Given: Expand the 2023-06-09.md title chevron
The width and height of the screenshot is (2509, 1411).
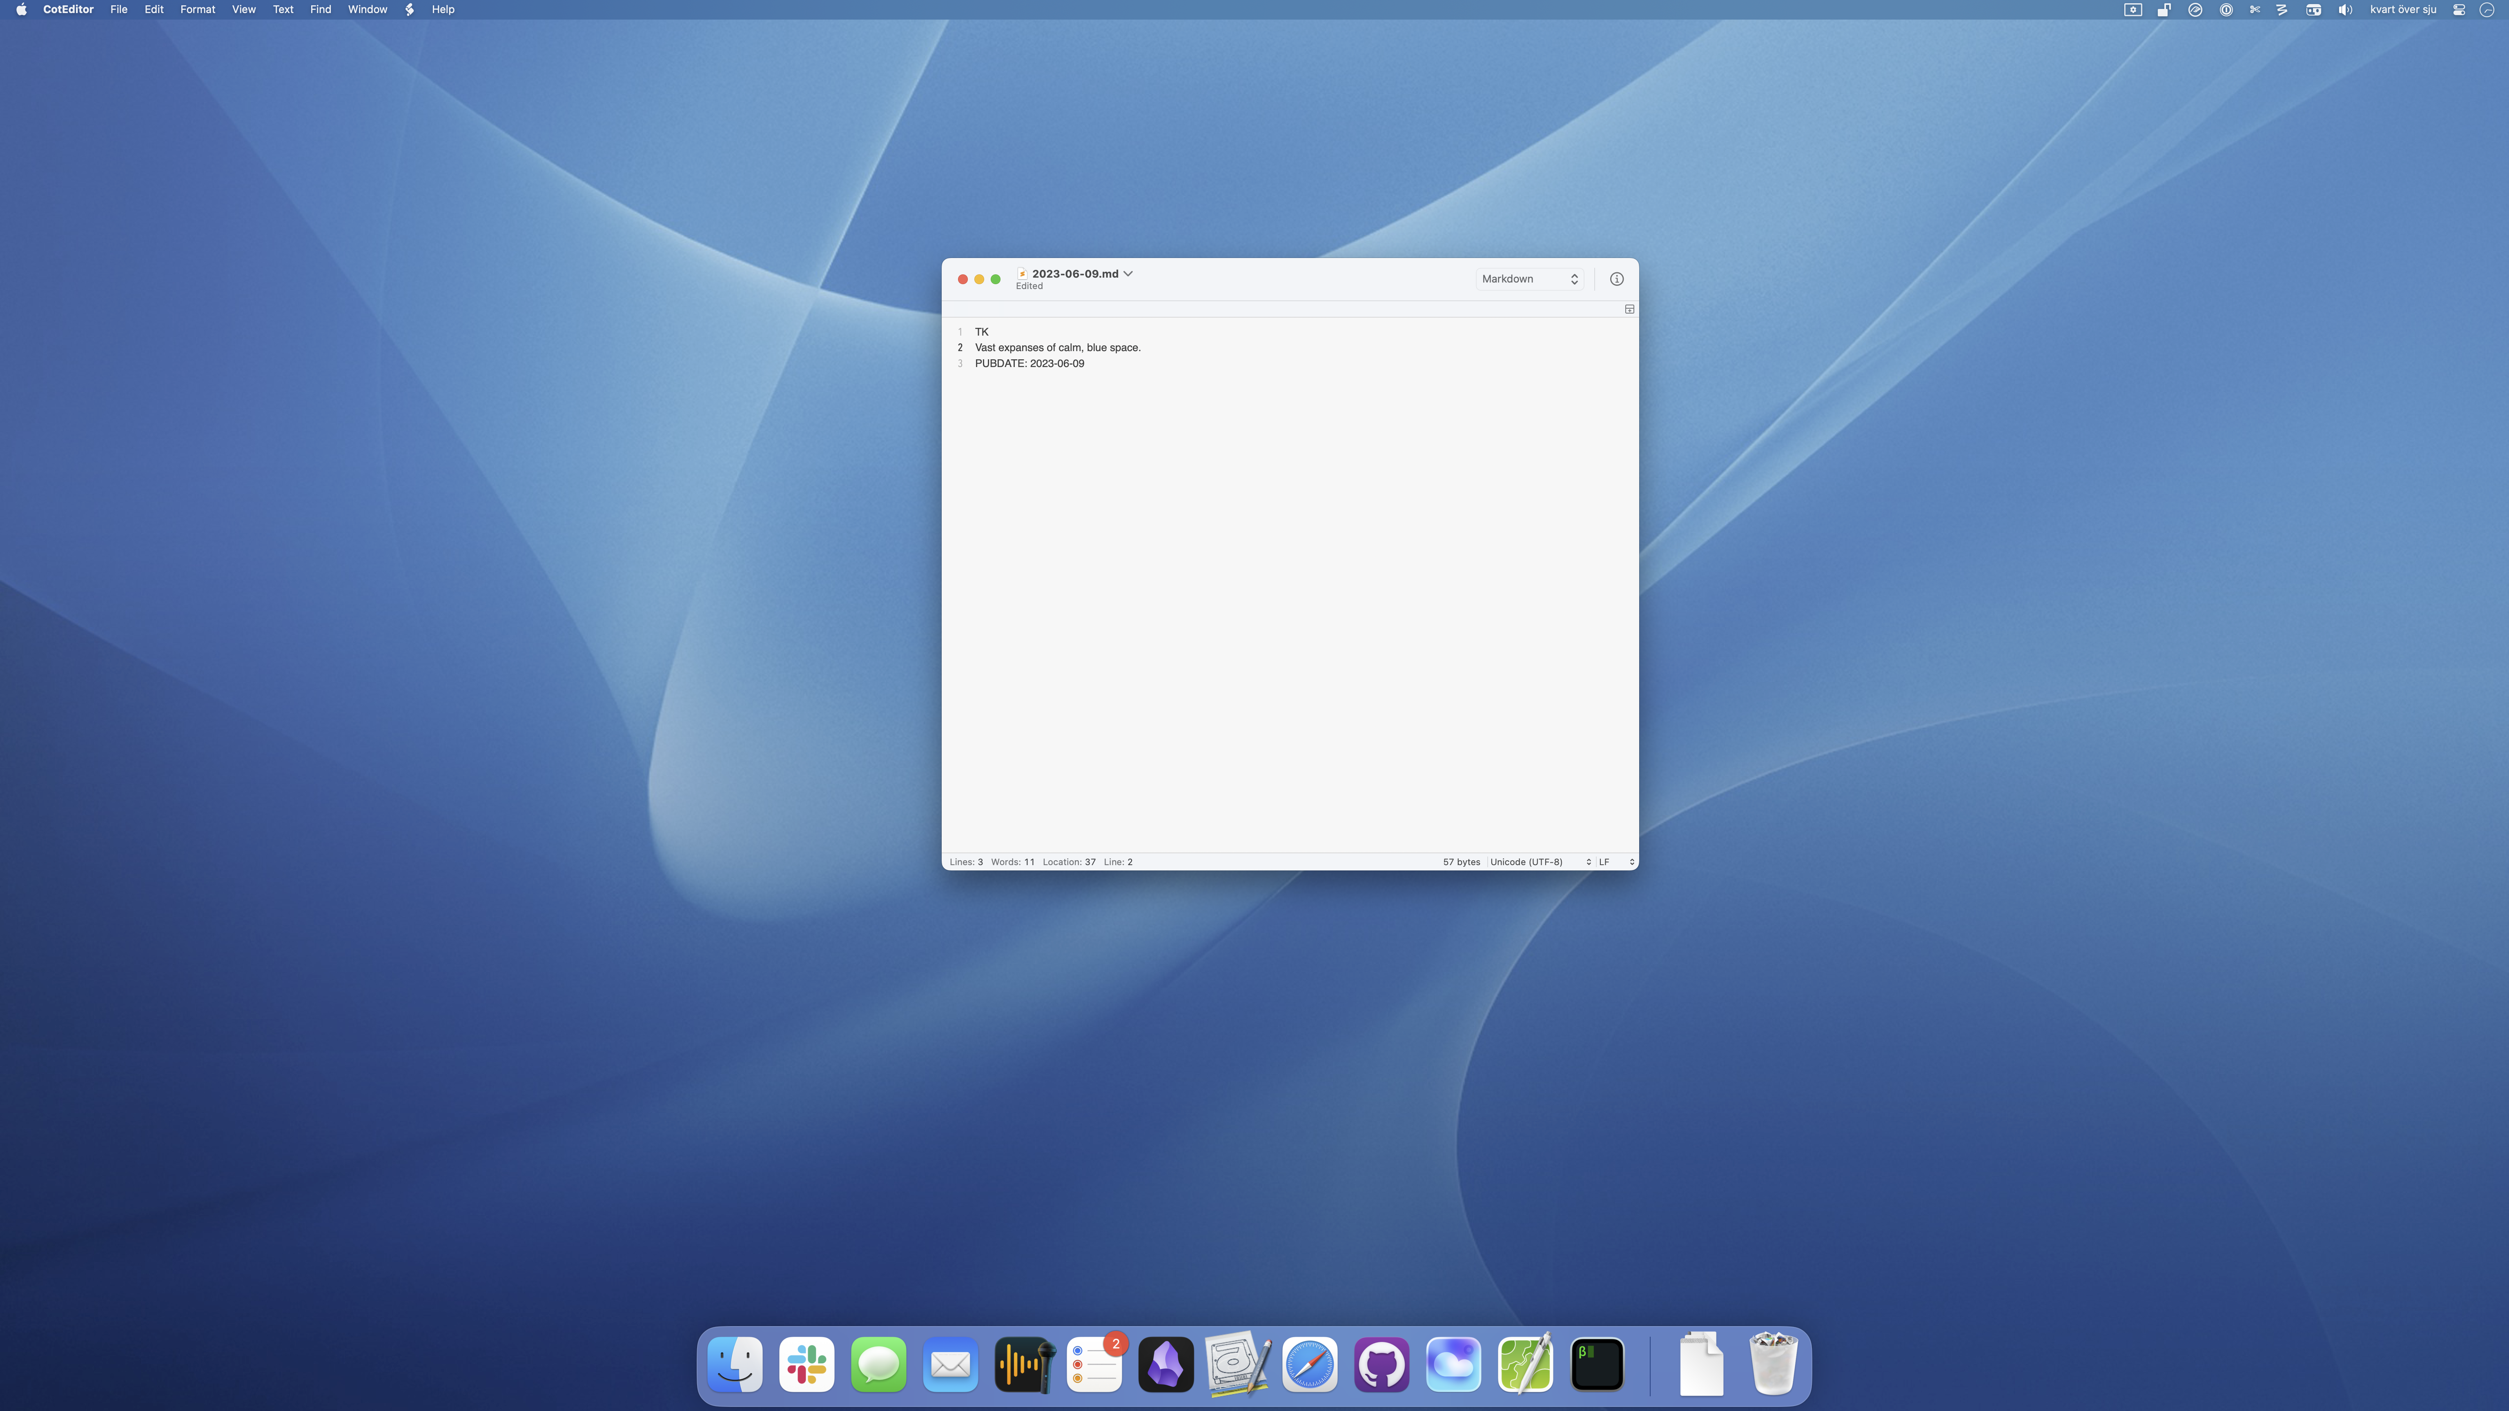Looking at the screenshot, I should [1128, 274].
